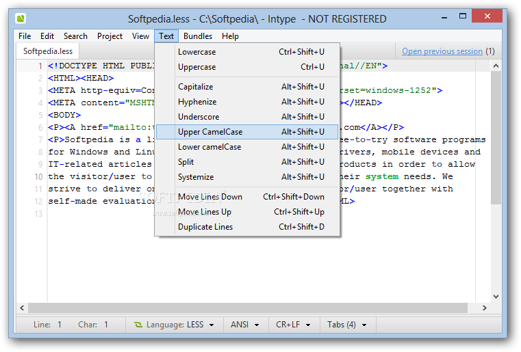Apply Lower camelCase to the text
521x352 pixels.
click(x=247, y=147)
